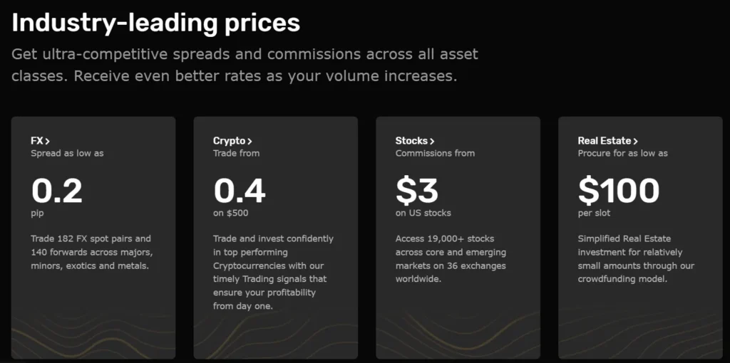Click the ultra-competitive spreads subtitle text
Image resolution: width=730 pixels, height=363 pixels.
click(x=245, y=65)
